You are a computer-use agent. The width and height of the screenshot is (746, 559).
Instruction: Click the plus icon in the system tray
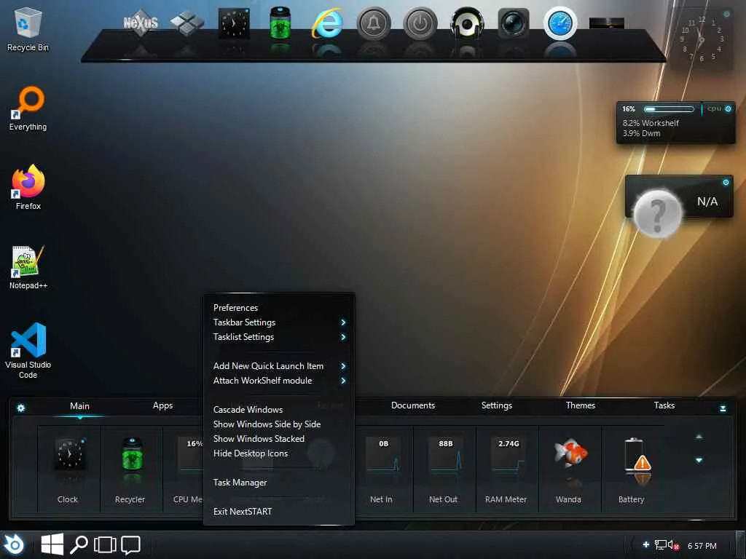coord(646,544)
